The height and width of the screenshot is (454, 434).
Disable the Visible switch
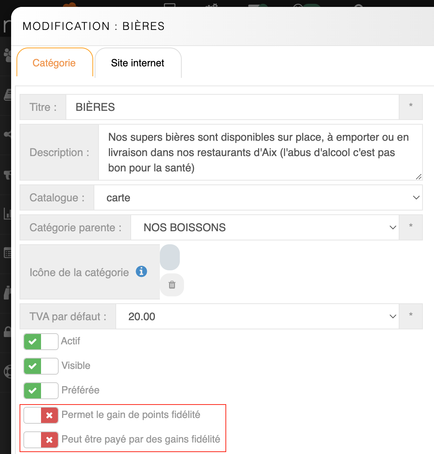click(x=41, y=366)
